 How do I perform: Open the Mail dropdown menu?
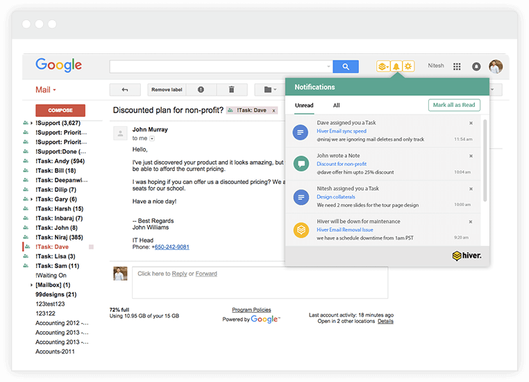[x=46, y=90]
